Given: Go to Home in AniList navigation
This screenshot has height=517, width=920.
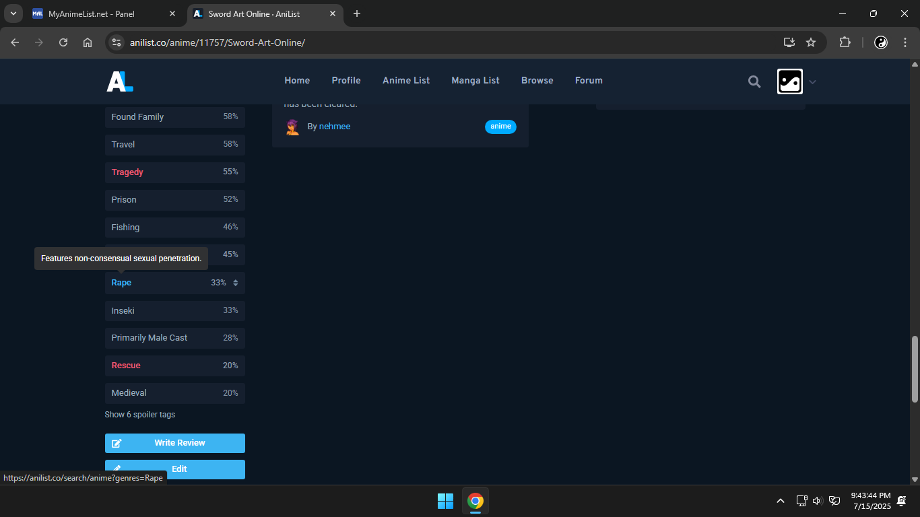Looking at the screenshot, I should [x=297, y=80].
